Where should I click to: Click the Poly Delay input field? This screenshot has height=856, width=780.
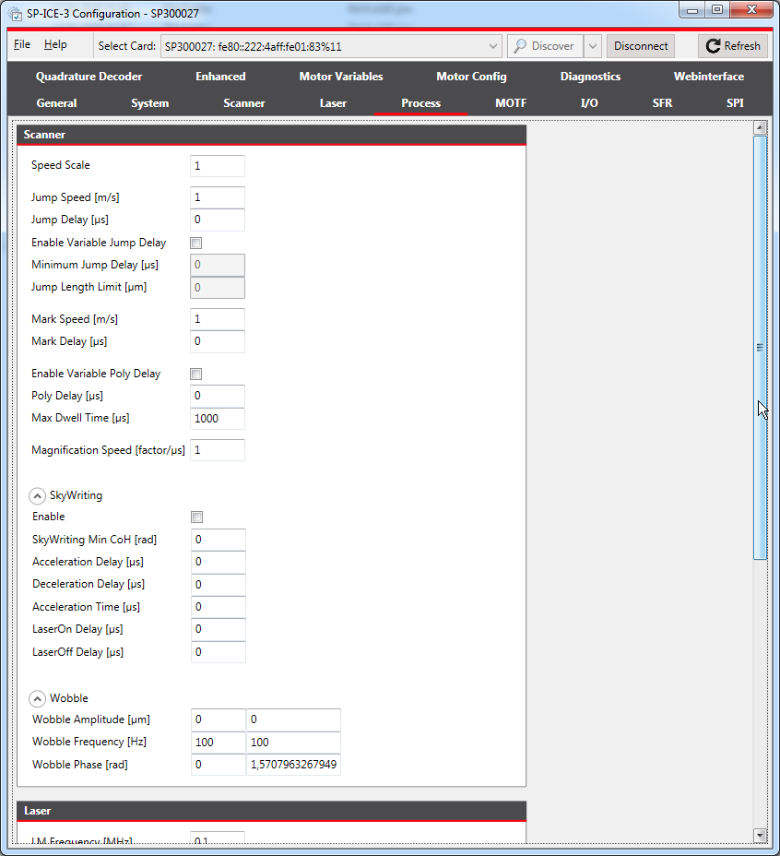coord(218,397)
